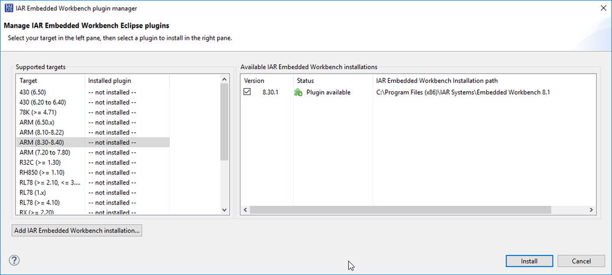The width and height of the screenshot is (612, 275).
Task: Click the Installed plugin column header
Action: 127,81
